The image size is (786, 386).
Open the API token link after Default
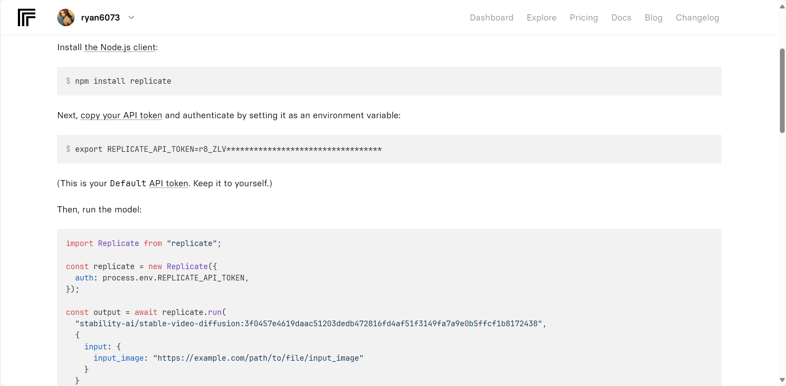click(x=168, y=183)
